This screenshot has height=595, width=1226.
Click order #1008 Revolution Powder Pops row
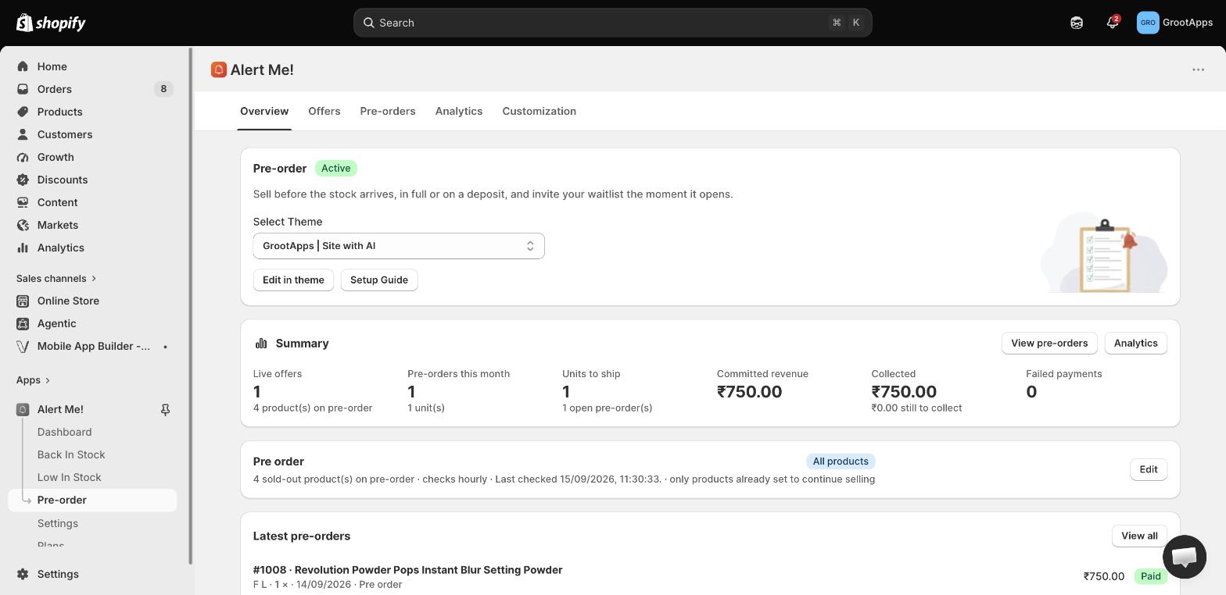click(x=710, y=576)
